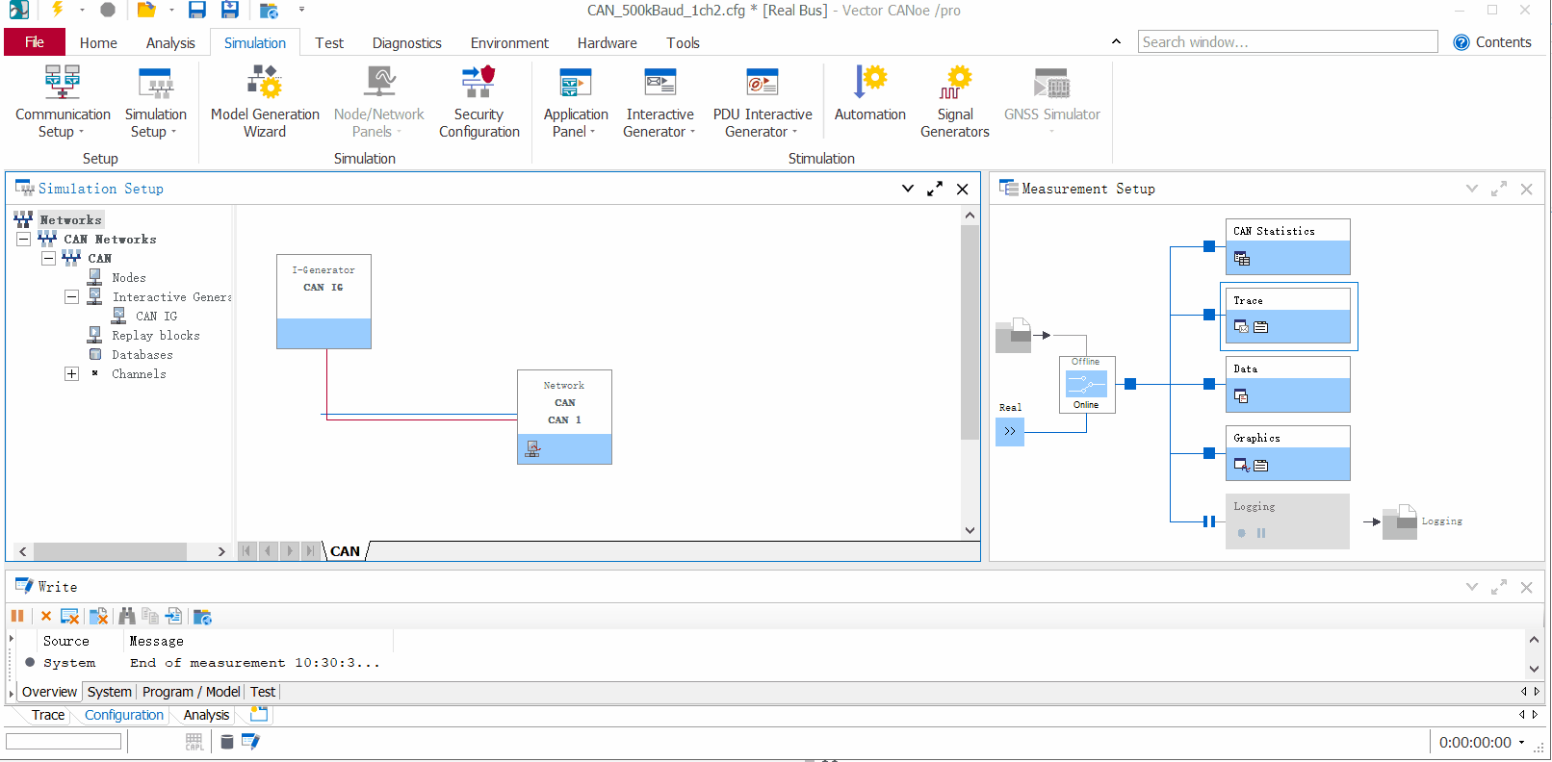Screen dimensions: 1552x762
Task: Pause the Write window output
Action: (x=17, y=616)
